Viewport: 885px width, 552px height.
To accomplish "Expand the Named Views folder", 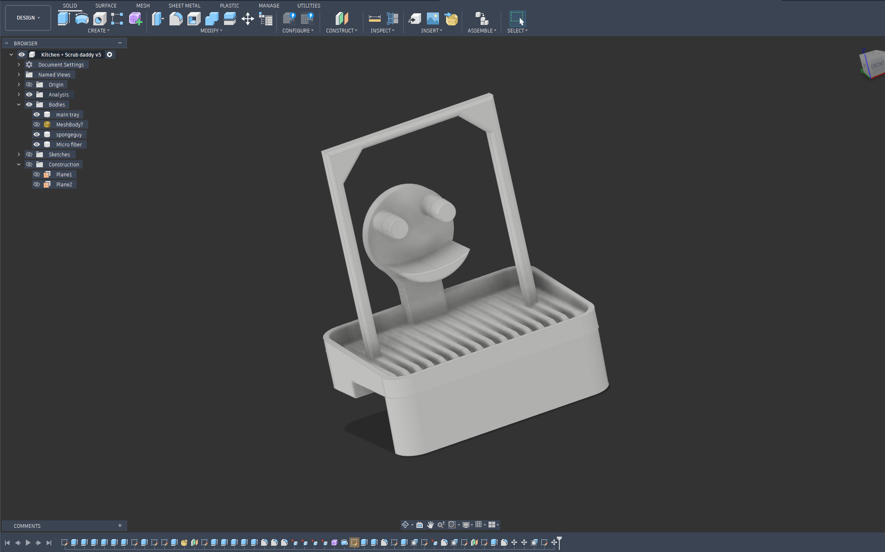I will pyautogui.click(x=18, y=74).
